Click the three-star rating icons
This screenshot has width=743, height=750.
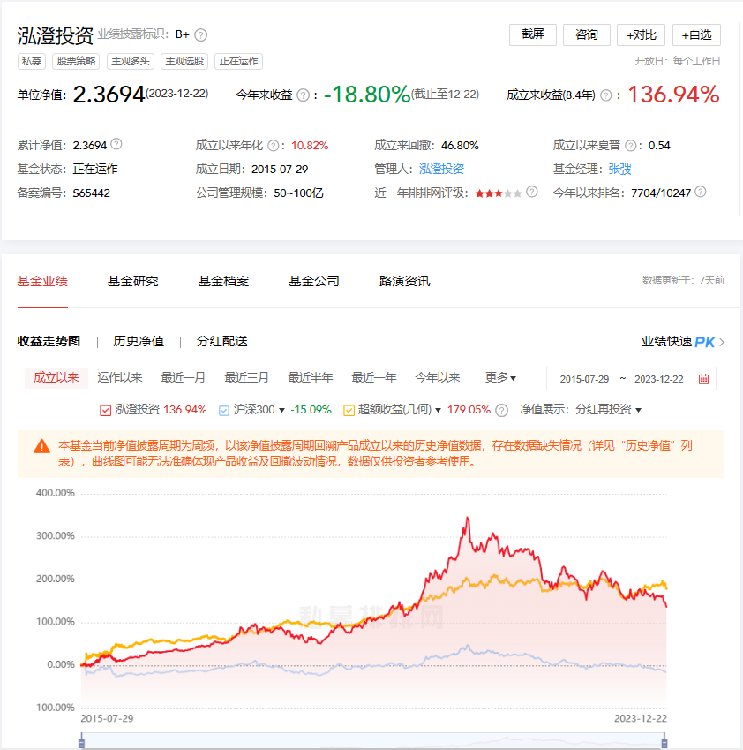(x=499, y=193)
